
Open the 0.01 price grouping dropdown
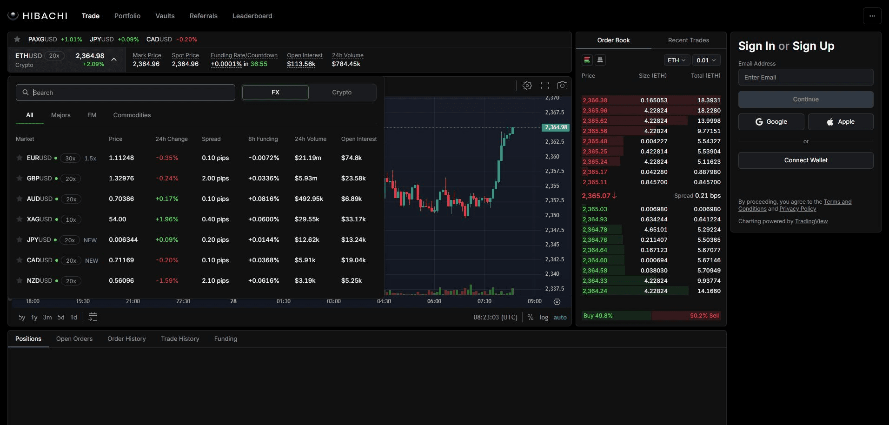[706, 60]
